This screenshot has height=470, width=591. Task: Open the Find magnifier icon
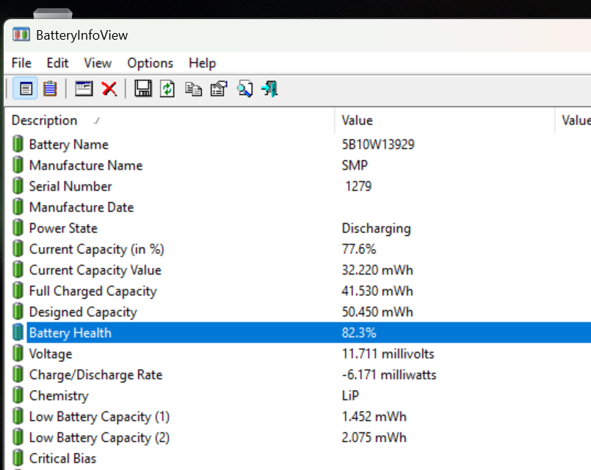point(244,90)
